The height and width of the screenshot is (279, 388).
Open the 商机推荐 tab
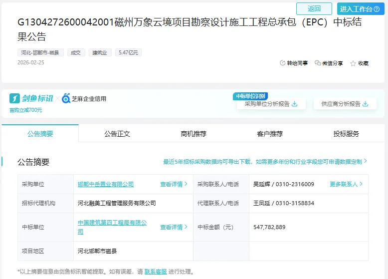194,134
